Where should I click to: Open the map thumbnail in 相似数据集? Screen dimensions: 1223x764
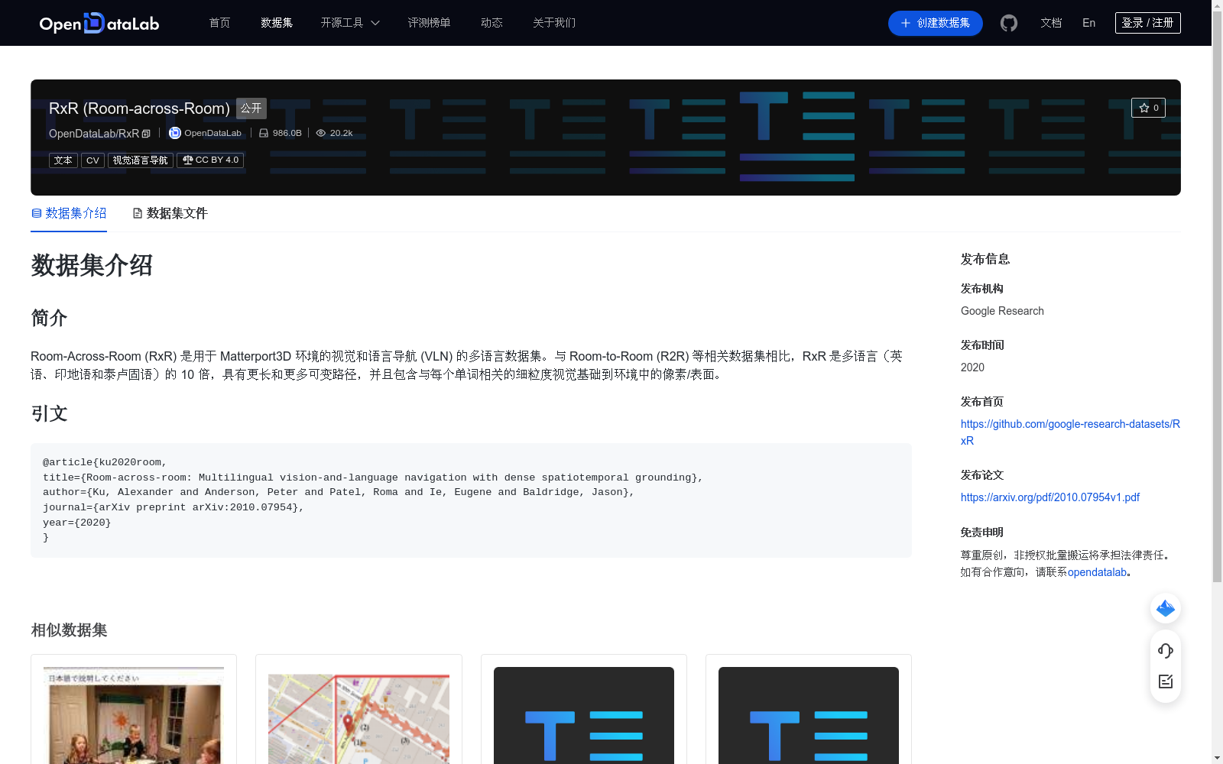[x=358, y=718]
